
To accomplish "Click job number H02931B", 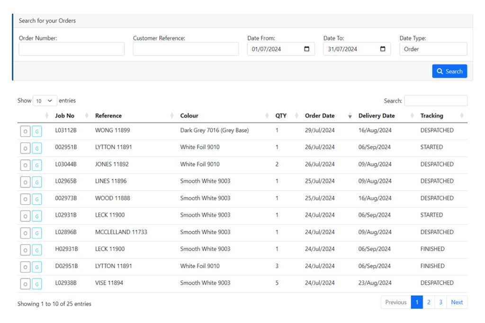I will click(66, 249).
